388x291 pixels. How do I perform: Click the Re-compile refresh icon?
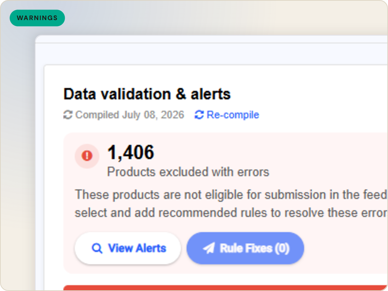pos(199,115)
